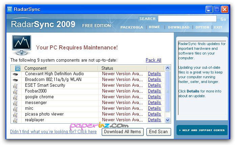Click "Didn't find what you're looking for" link

click(53, 132)
